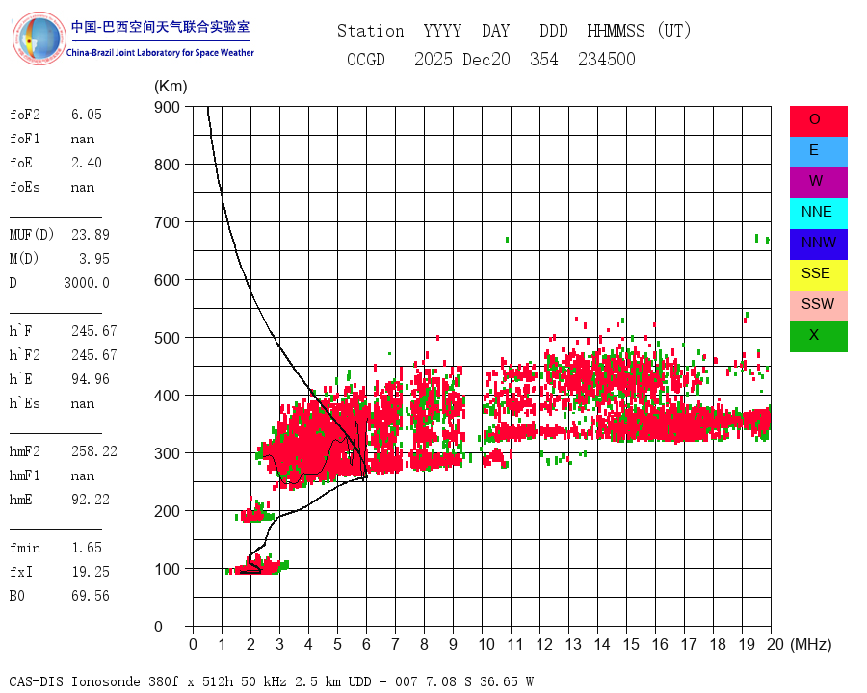Click the D value 3000.0
This screenshot has width=867, height=693.
[87, 282]
